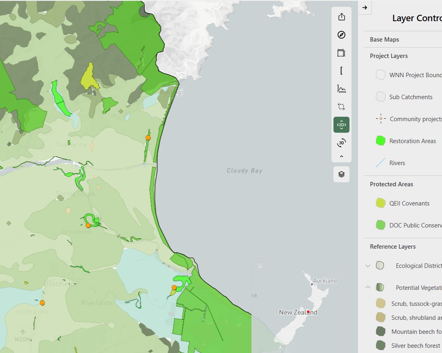Click the Riverlands place label
Screen dimensions: 442x353
[97, 303]
